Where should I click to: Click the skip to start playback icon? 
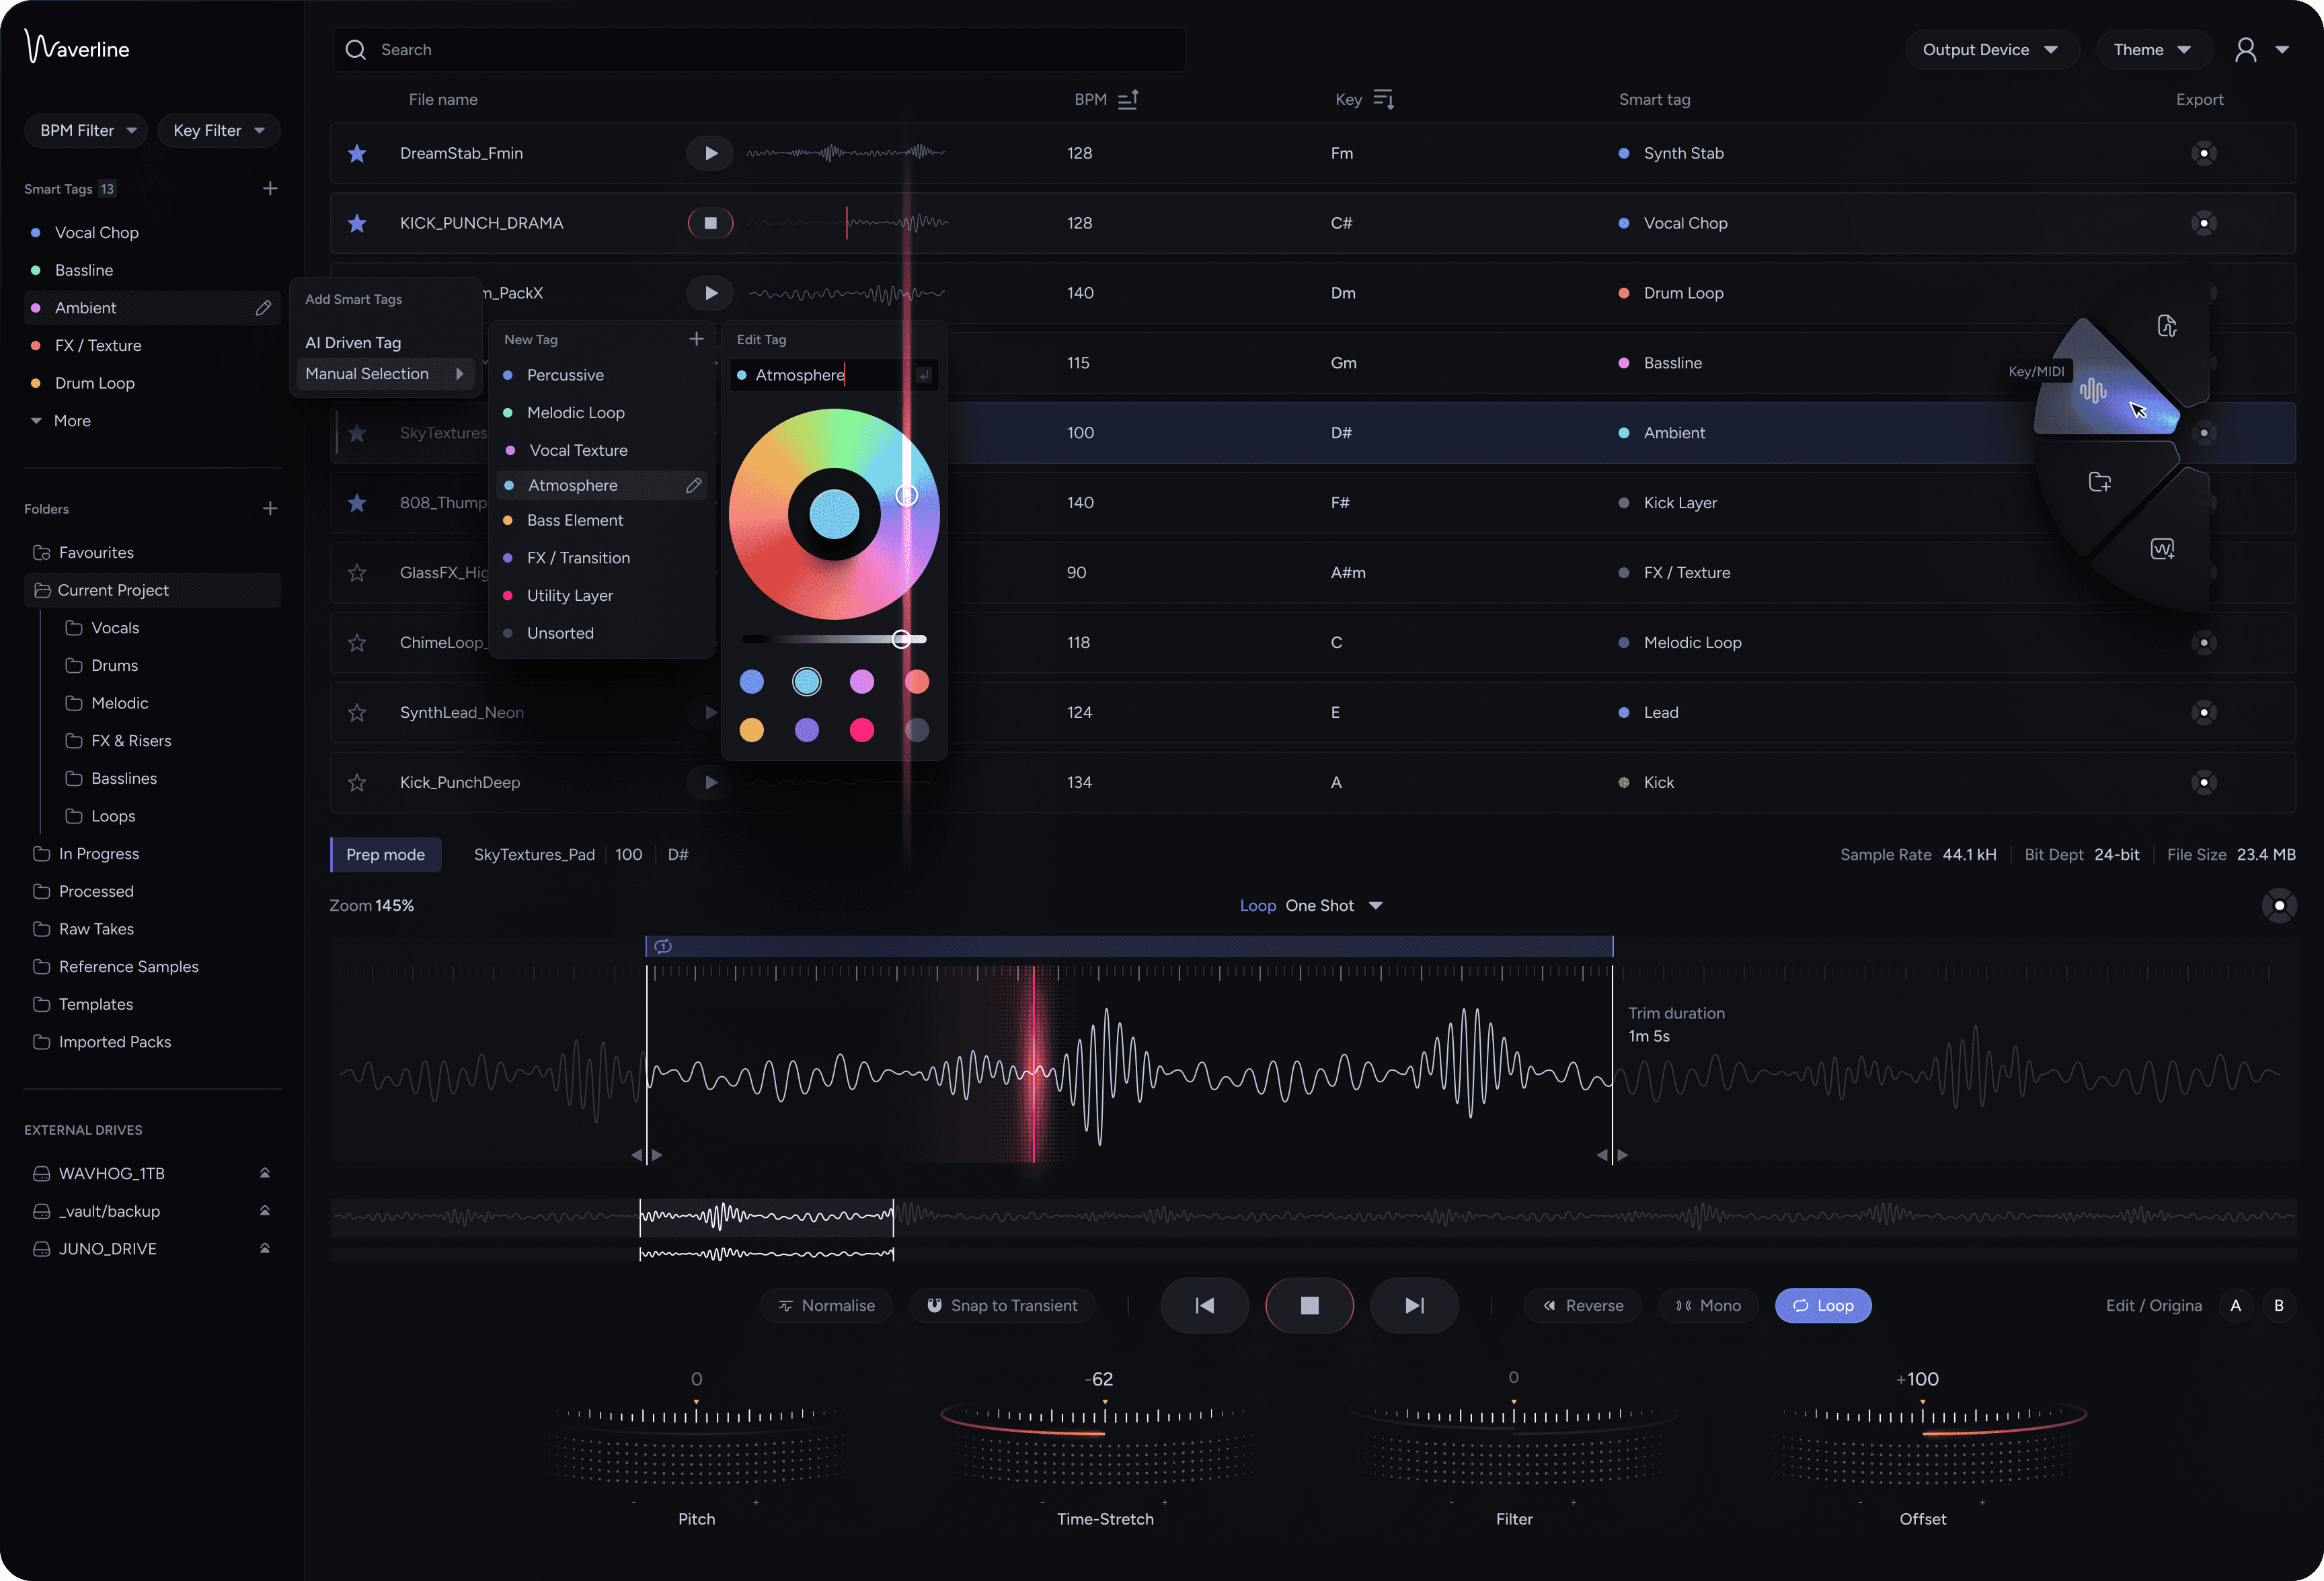click(x=1204, y=1305)
